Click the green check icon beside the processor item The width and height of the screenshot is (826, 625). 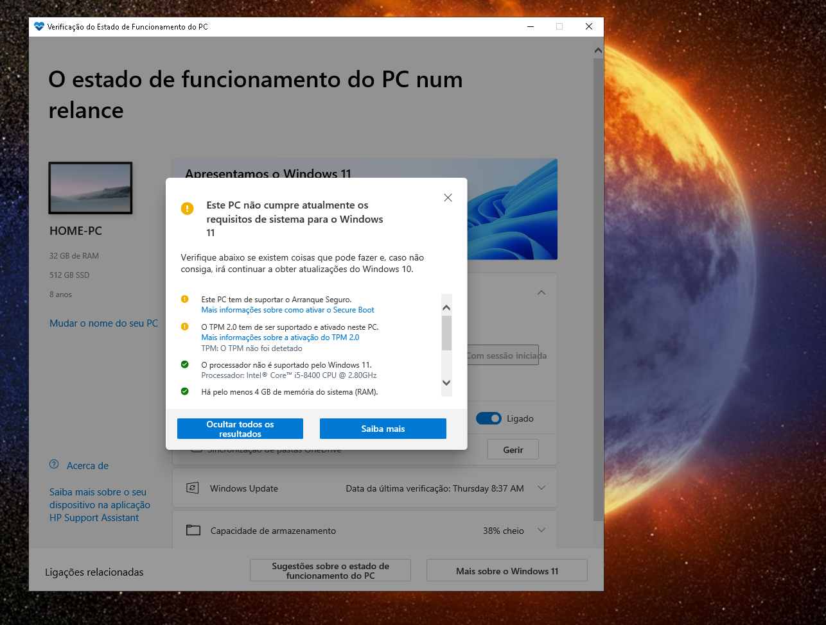coord(186,364)
